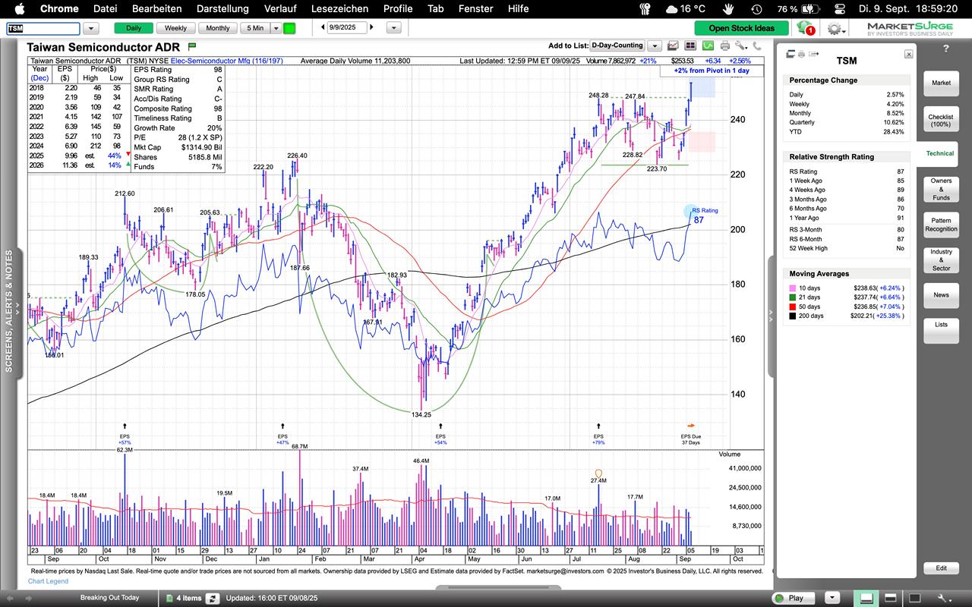Toggle the green real-time indicator button
This screenshot has height=607, width=972.
[x=289, y=28]
